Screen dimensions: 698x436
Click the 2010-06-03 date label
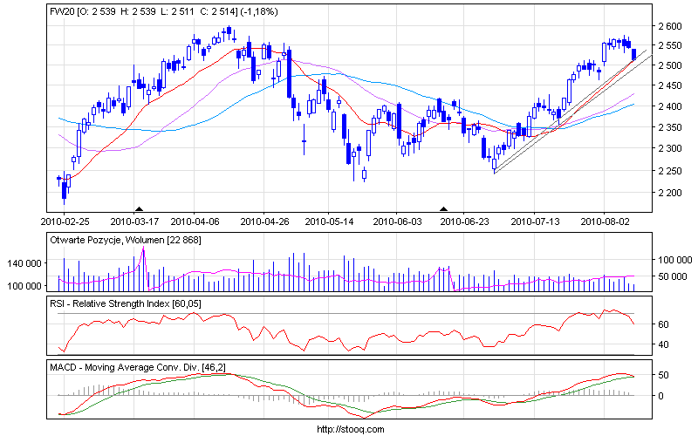tap(397, 221)
